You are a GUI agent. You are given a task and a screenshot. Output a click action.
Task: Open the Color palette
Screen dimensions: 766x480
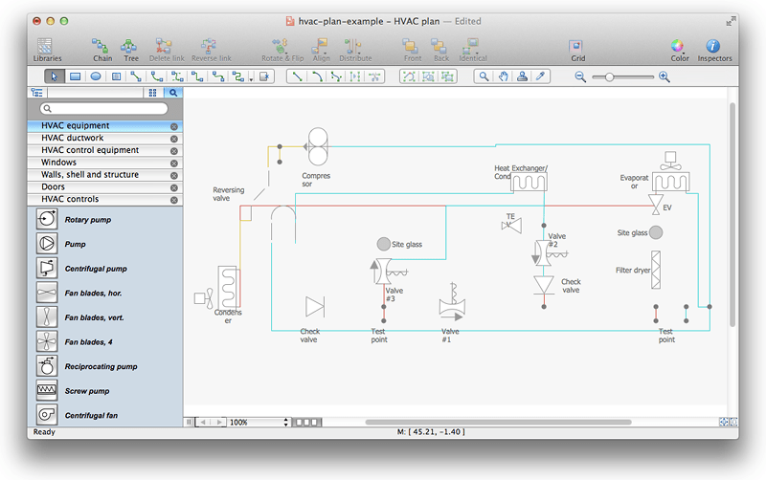[679, 50]
